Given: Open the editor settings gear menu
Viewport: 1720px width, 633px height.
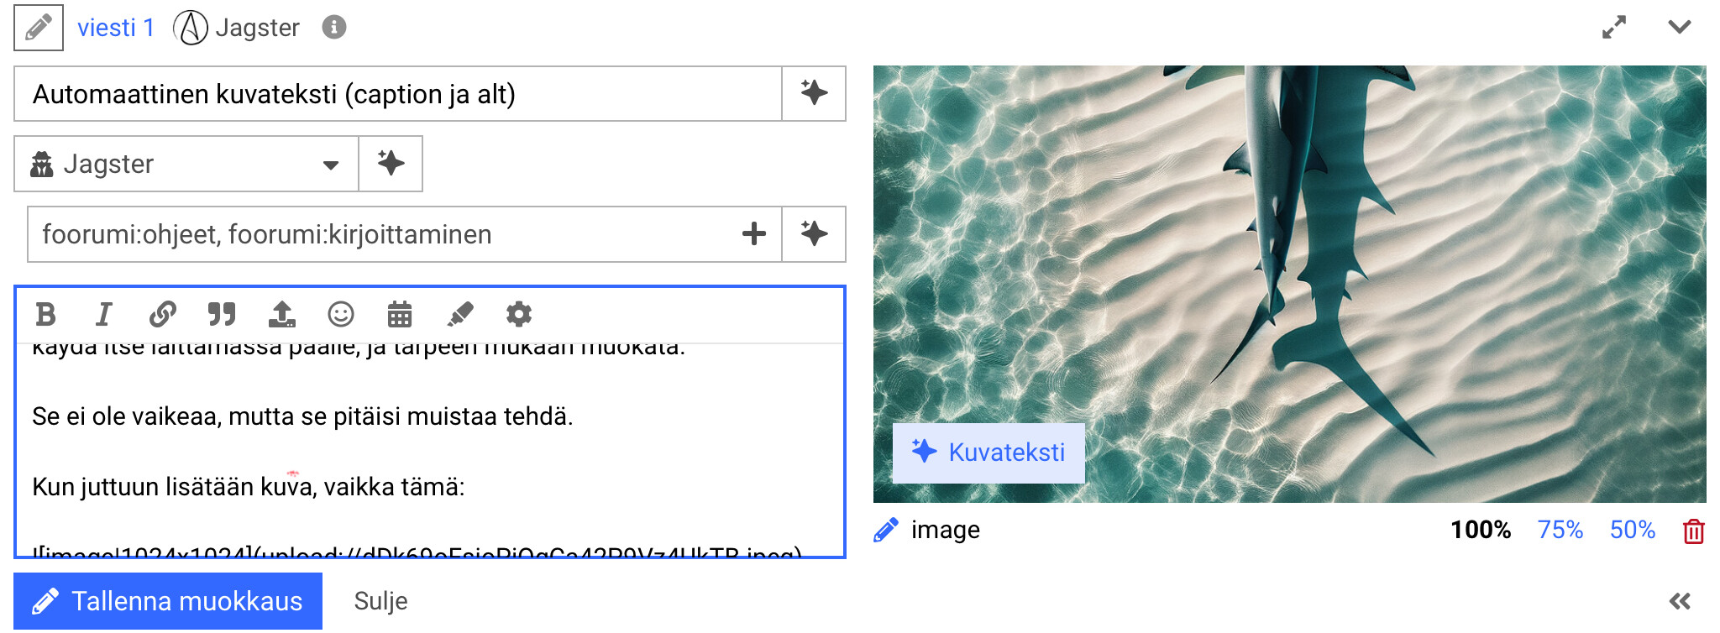Looking at the screenshot, I should [519, 315].
